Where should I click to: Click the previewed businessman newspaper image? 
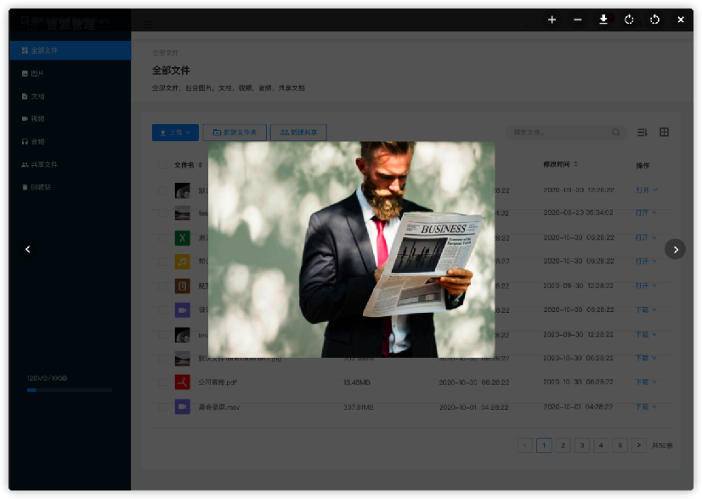(352, 250)
